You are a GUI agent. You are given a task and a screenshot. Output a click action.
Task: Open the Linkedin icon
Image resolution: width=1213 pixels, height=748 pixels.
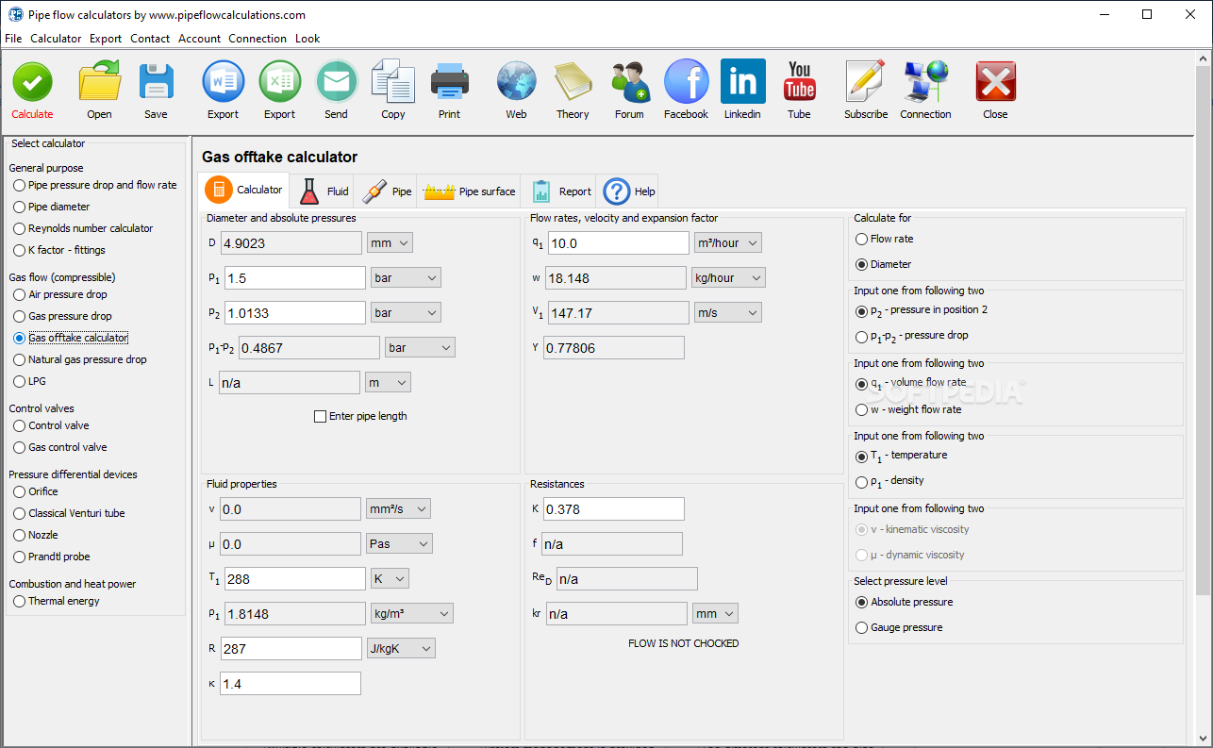tap(742, 82)
